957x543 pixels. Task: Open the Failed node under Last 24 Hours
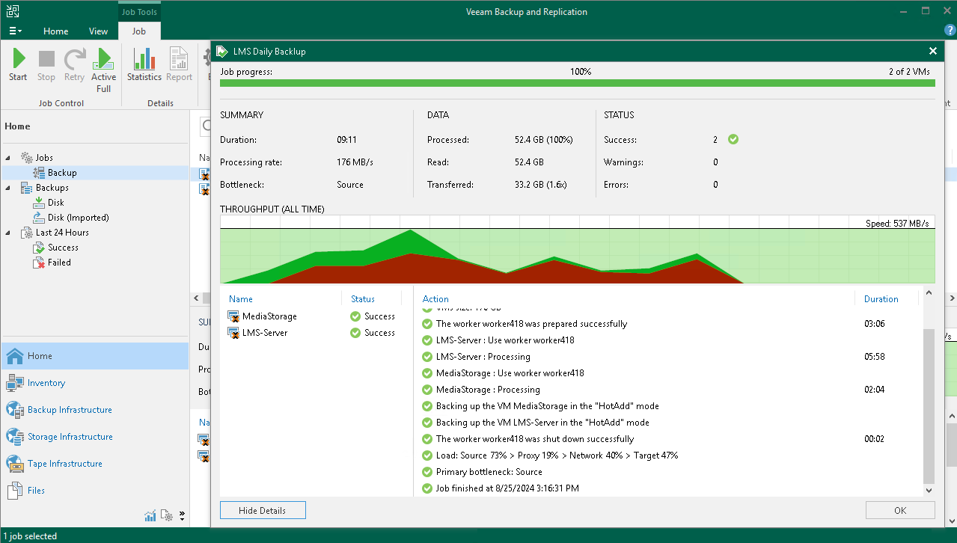[59, 263]
